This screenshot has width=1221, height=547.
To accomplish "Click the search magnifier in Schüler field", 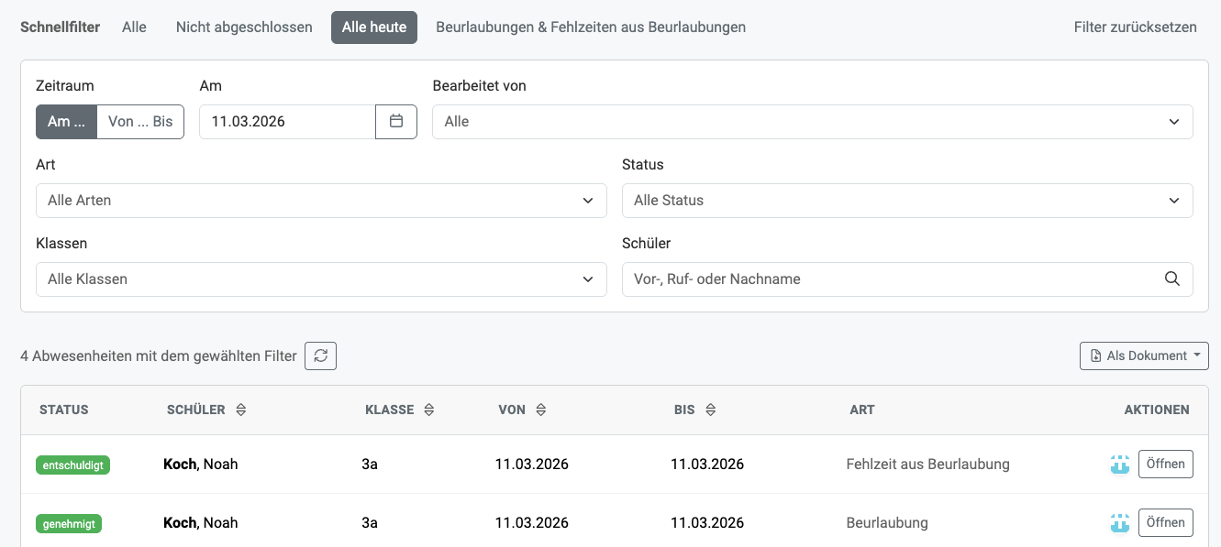I will [1171, 279].
